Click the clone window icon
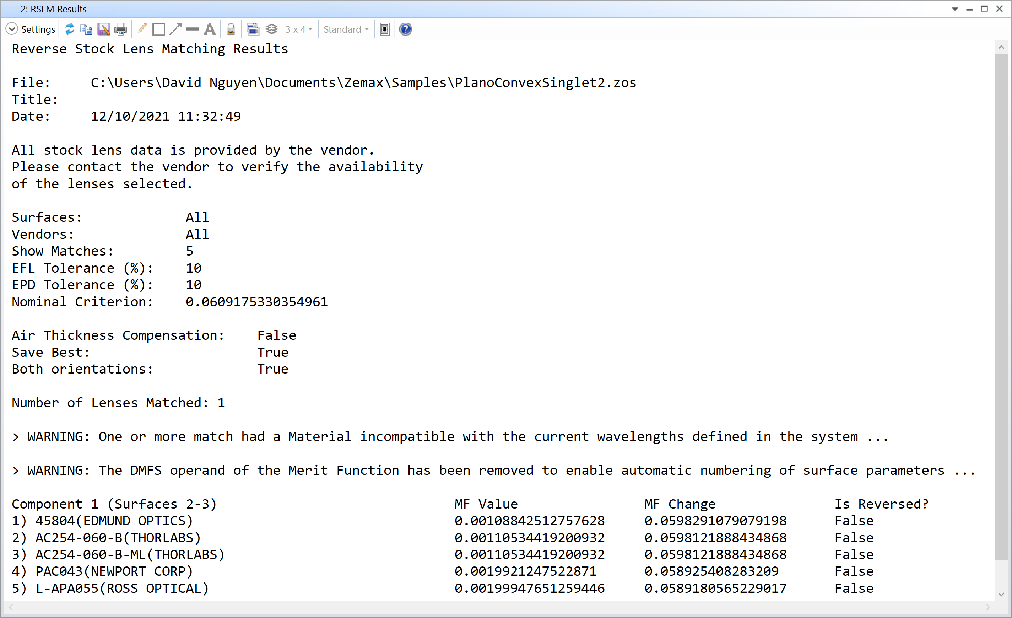The image size is (1012, 618). click(253, 29)
